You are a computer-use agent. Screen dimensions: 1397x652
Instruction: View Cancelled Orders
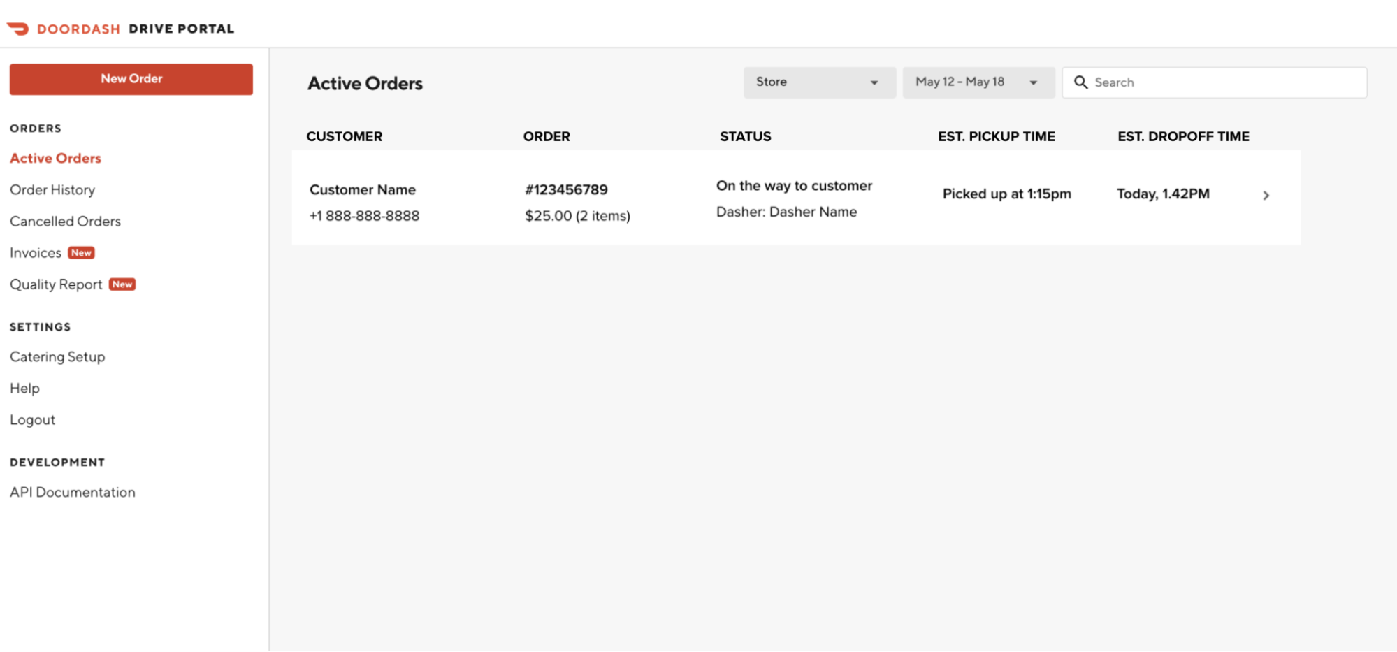(x=65, y=221)
